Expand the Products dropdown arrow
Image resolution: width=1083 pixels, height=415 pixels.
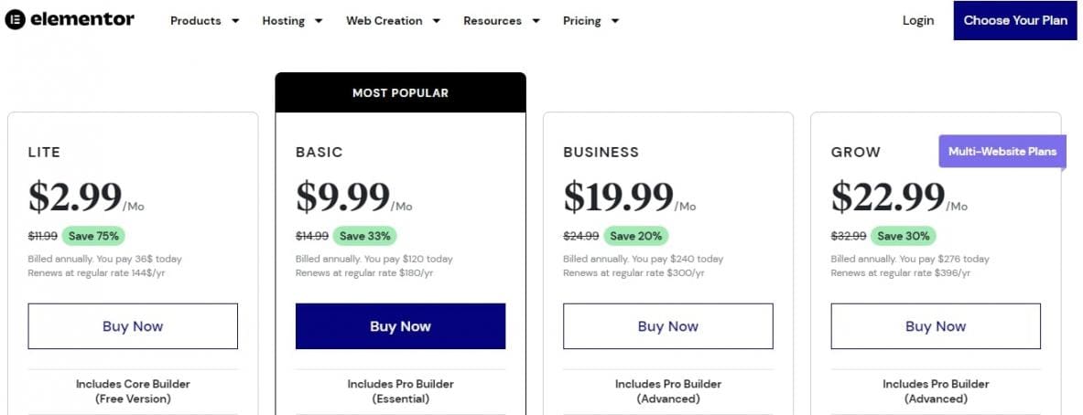(235, 21)
